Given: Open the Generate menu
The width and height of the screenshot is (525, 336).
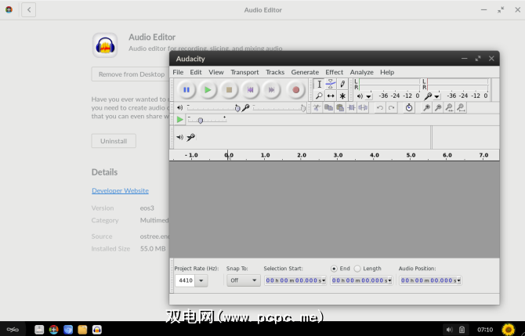Looking at the screenshot, I should (305, 72).
